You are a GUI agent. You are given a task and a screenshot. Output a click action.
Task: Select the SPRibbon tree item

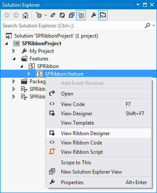coord(48,66)
